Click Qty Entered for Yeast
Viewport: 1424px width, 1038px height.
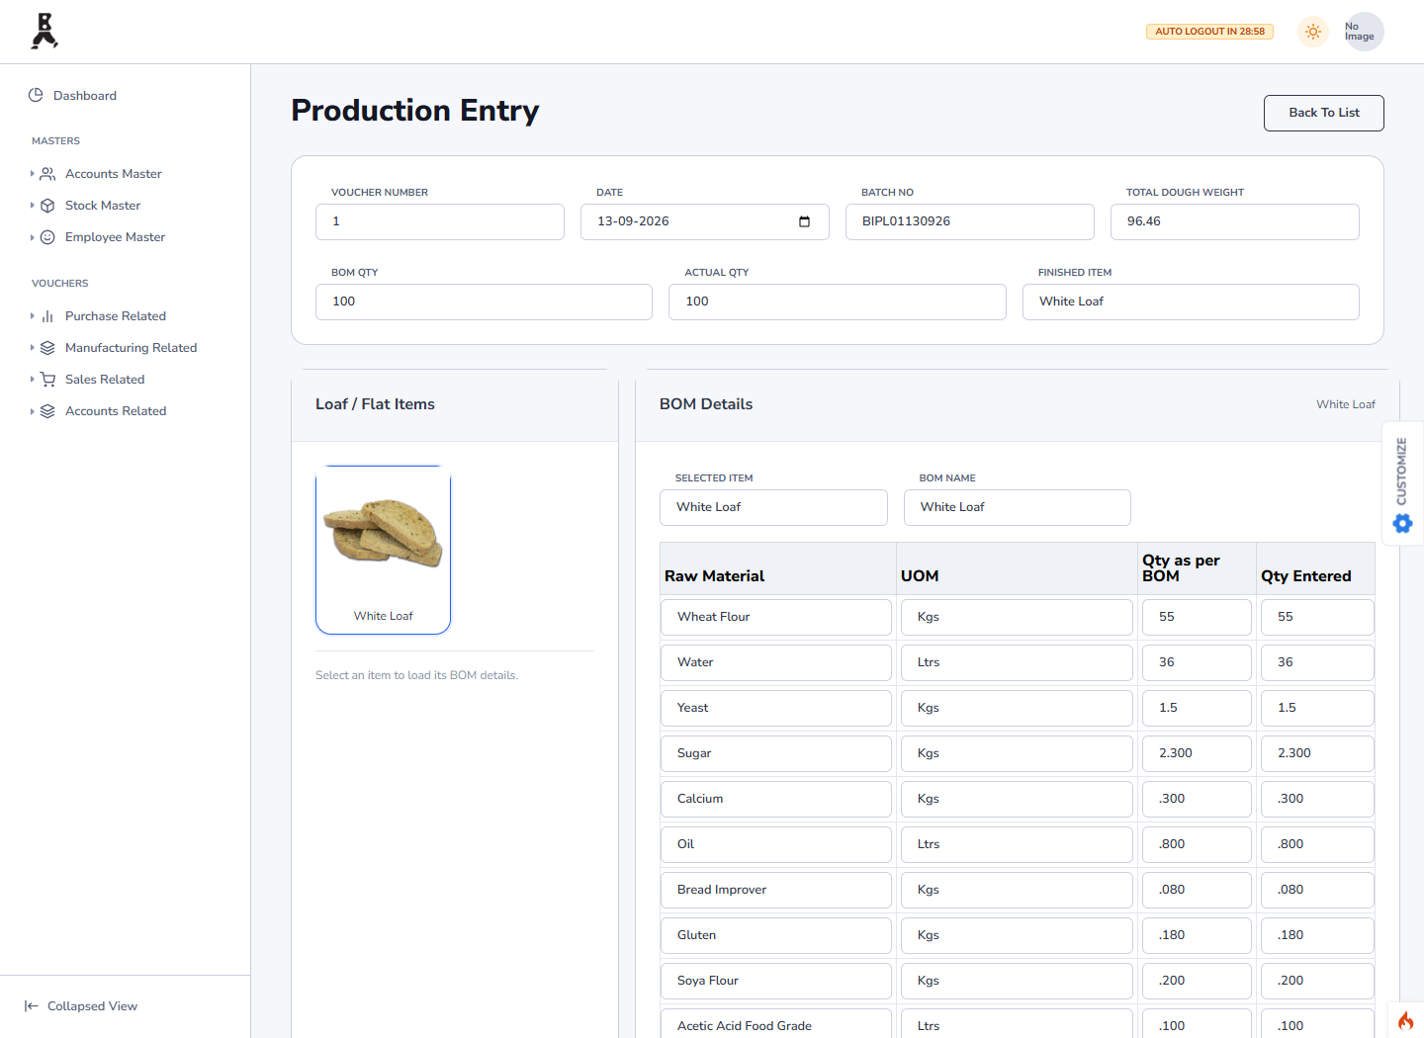[x=1317, y=708]
